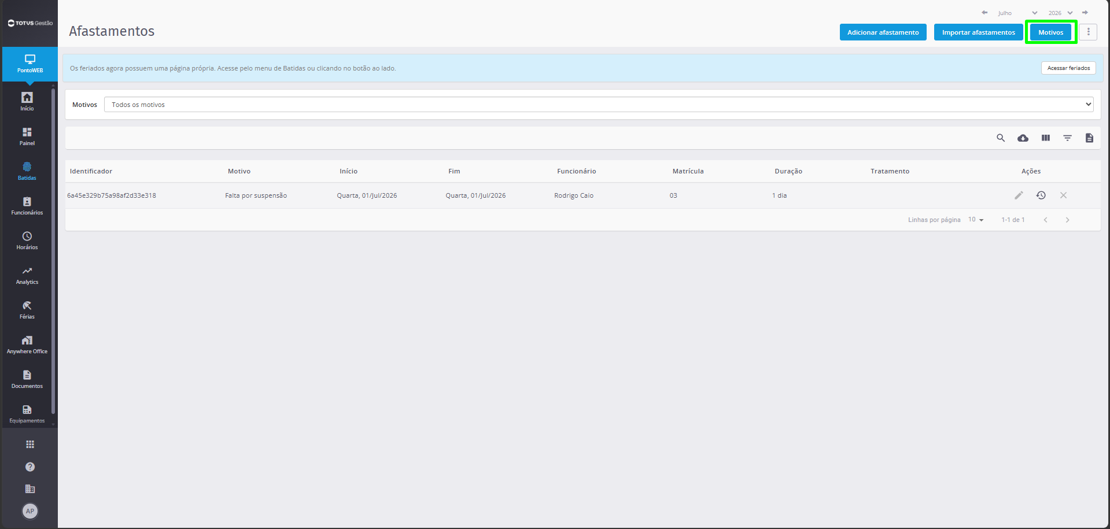Open Equipamentos in the sidebar
The width and height of the screenshot is (1110, 529).
27,413
